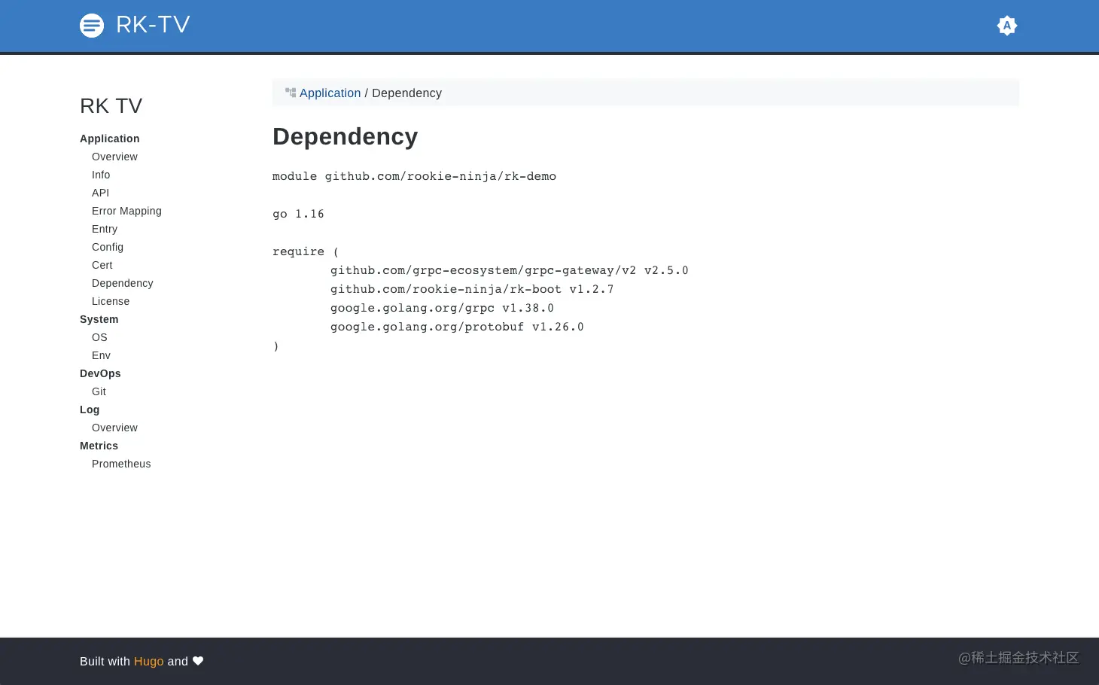Open the Cert page in sidebar
This screenshot has height=685, width=1099.
point(102,265)
